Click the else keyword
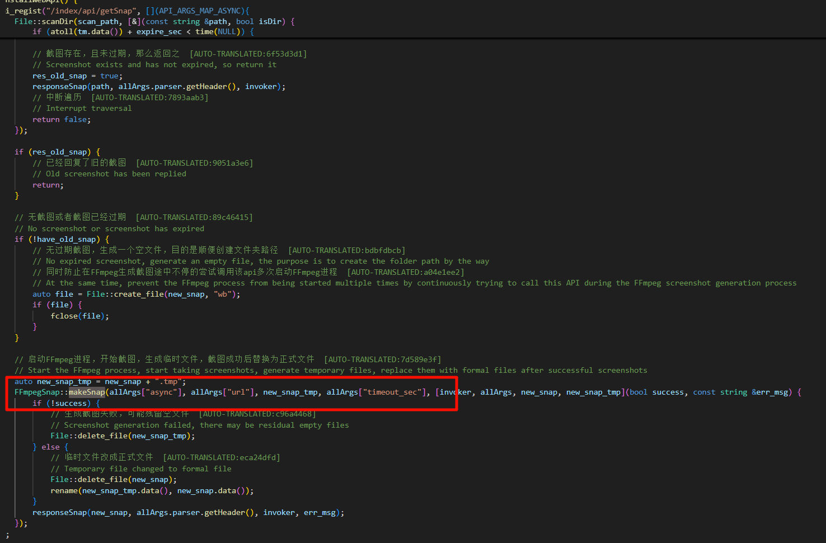The width and height of the screenshot is (826, 543). [x=50, y=447]
